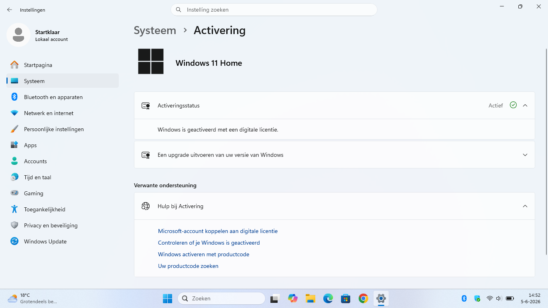Click the volume speaker tray icon

(x=499, y=298)
